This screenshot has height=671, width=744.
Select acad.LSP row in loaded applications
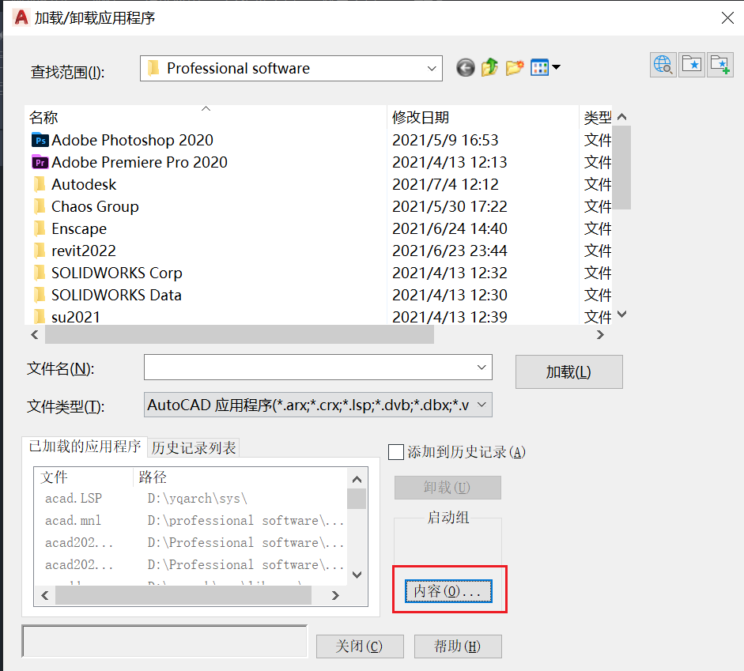point(191,499)
